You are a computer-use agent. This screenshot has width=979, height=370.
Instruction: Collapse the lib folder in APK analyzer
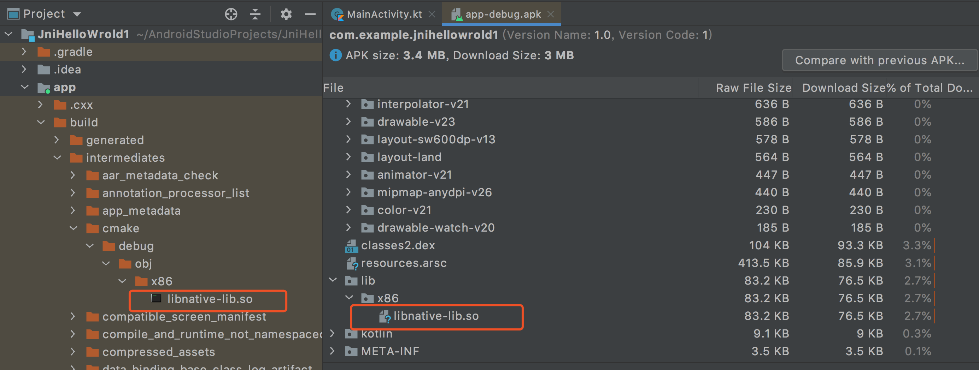tap(333, 280)
